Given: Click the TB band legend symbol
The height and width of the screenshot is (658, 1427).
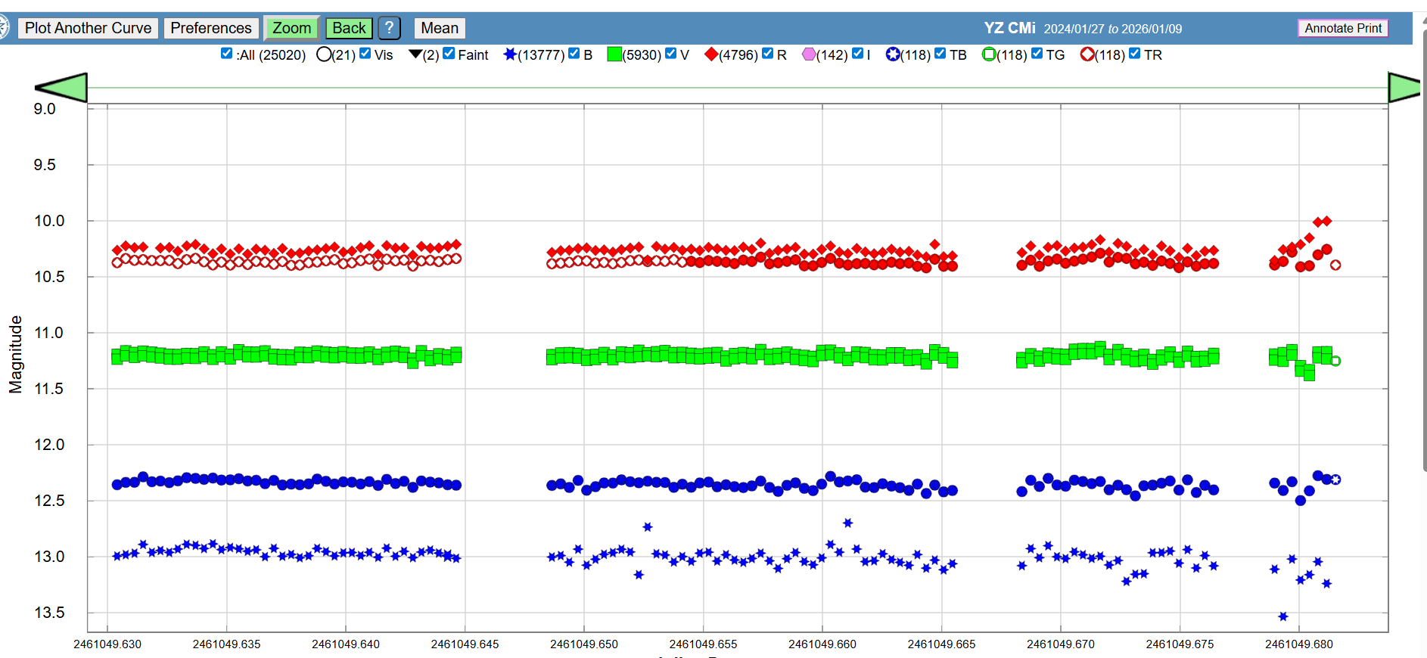Looking at the screenshot, I should [x=893, y=54].
